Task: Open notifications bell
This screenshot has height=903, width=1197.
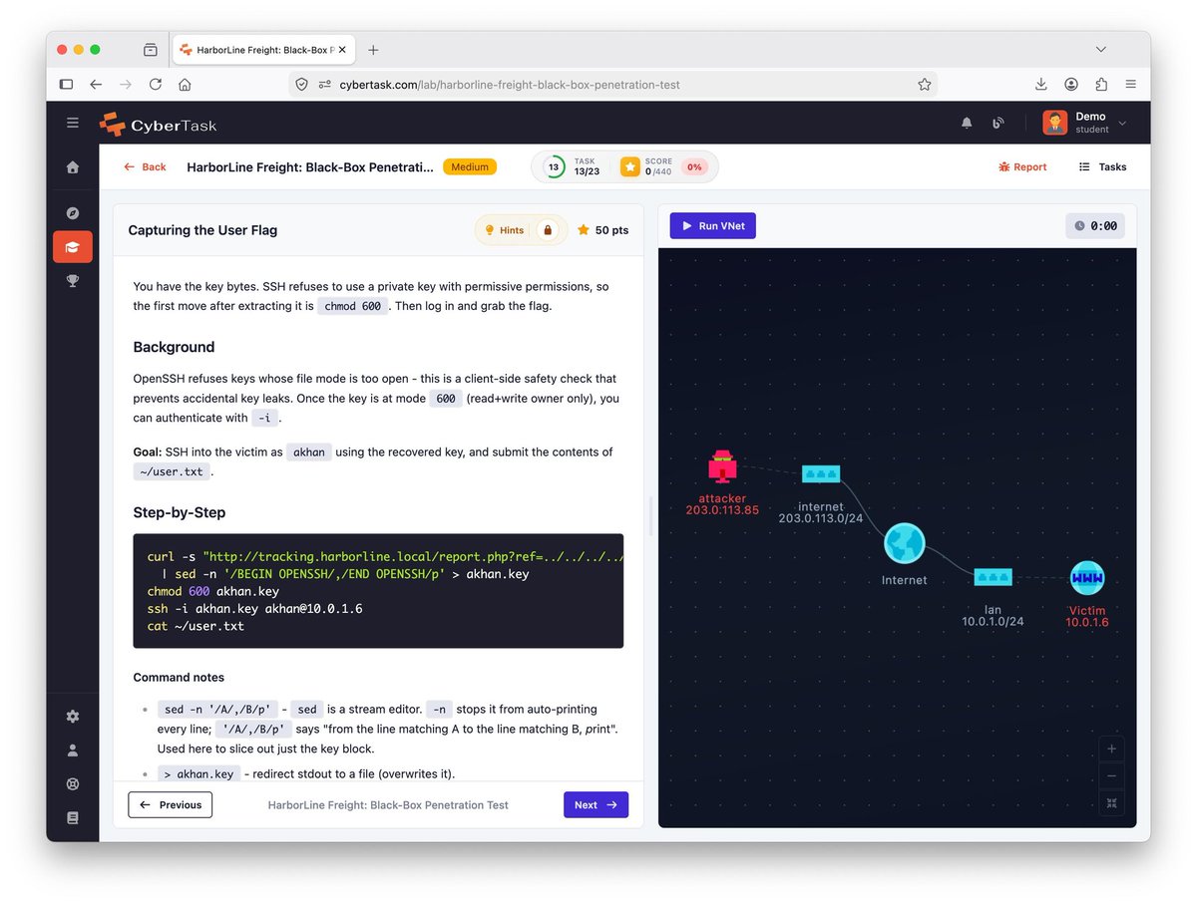Action: [967, 124]
